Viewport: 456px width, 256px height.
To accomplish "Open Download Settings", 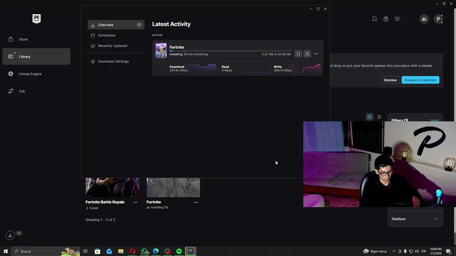I will click(116, 62).
